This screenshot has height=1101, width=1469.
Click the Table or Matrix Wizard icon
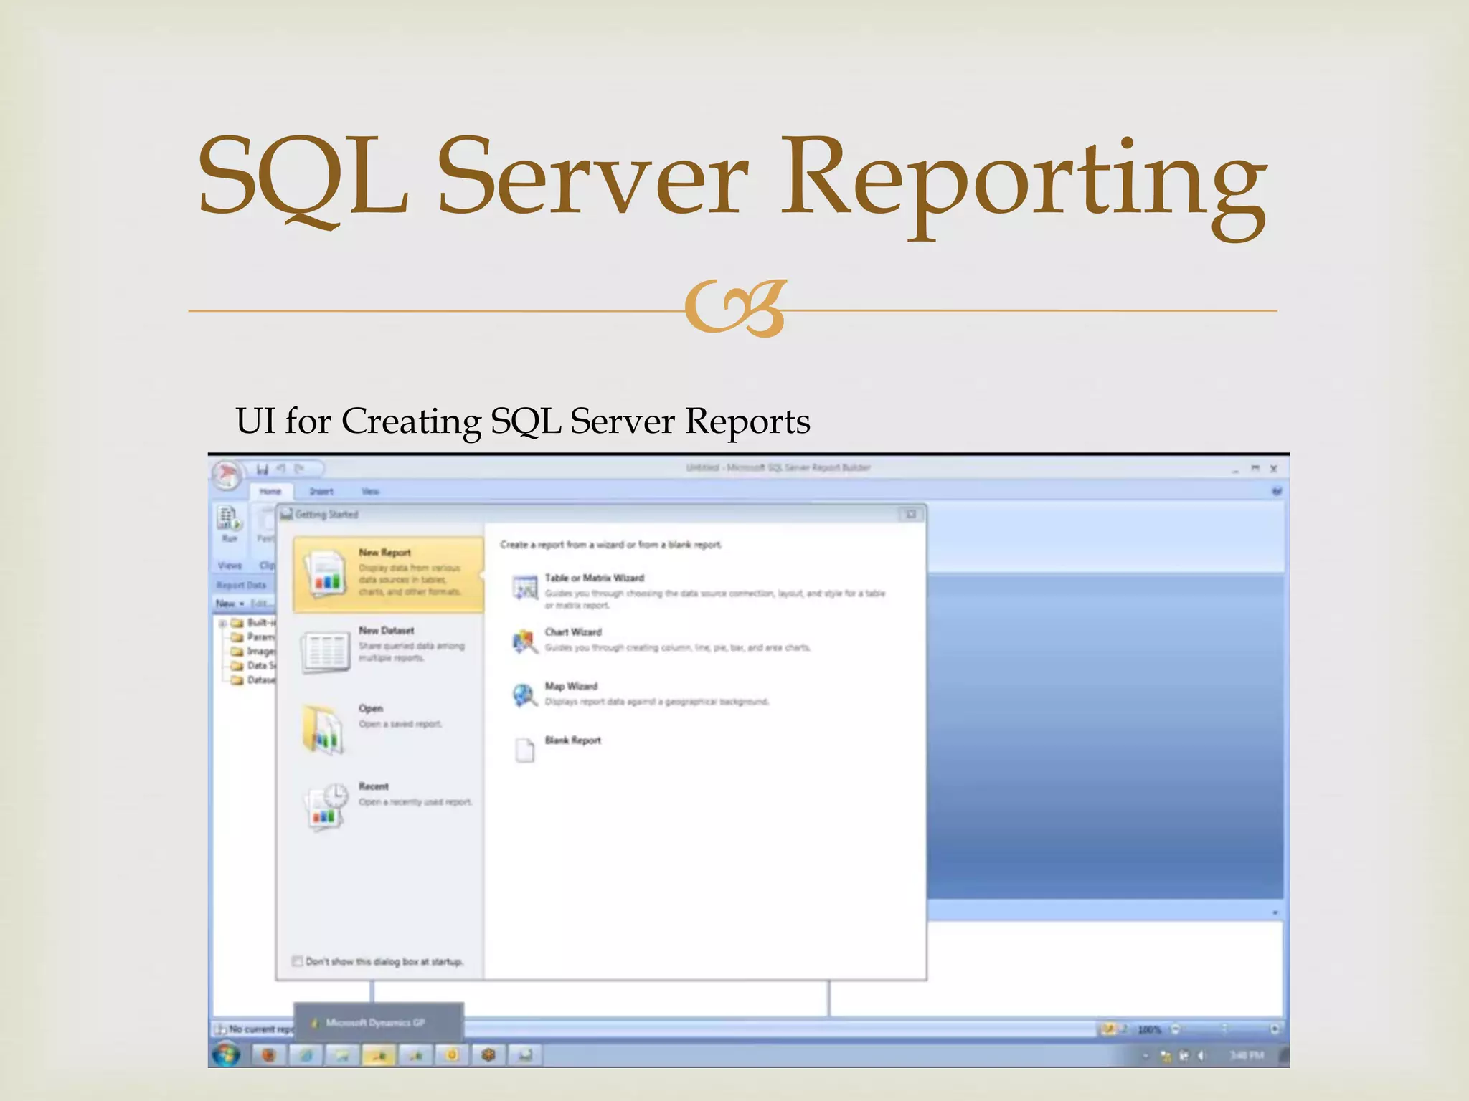point(525,588)
